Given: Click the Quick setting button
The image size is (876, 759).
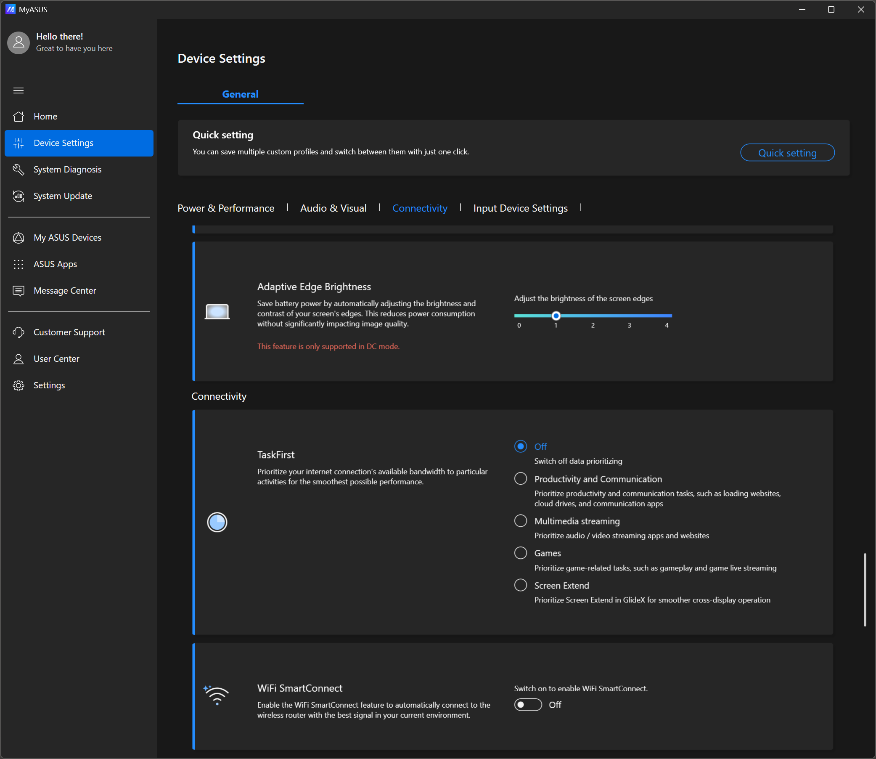Looking at the screenshot, I should pyautogui.click(x=787, y=152).
